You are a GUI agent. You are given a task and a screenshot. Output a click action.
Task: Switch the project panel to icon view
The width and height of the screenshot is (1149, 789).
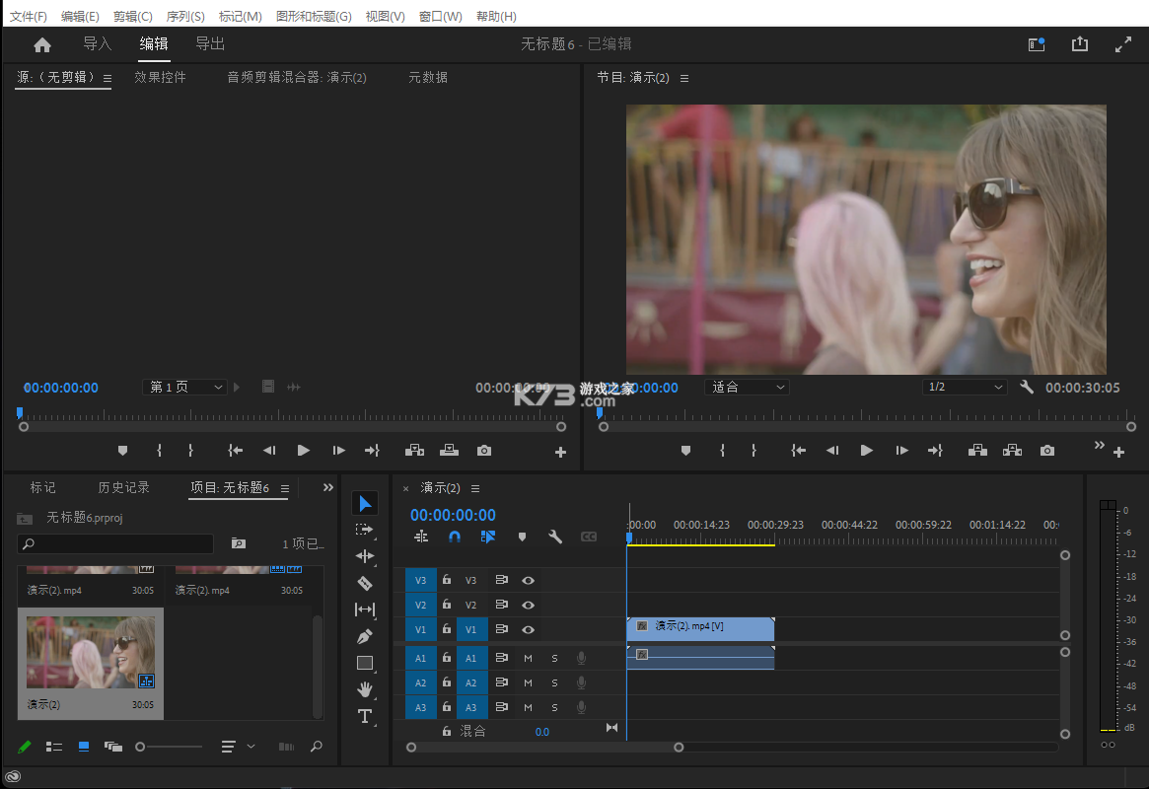pos(84,747)
